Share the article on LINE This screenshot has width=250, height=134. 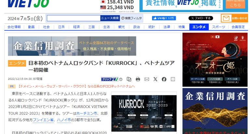(173, 79)
